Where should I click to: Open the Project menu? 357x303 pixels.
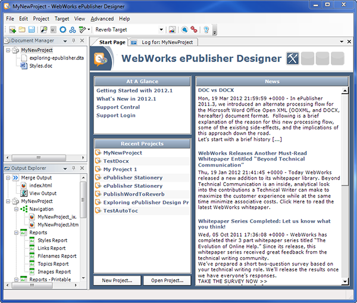(x=41, y=18)
